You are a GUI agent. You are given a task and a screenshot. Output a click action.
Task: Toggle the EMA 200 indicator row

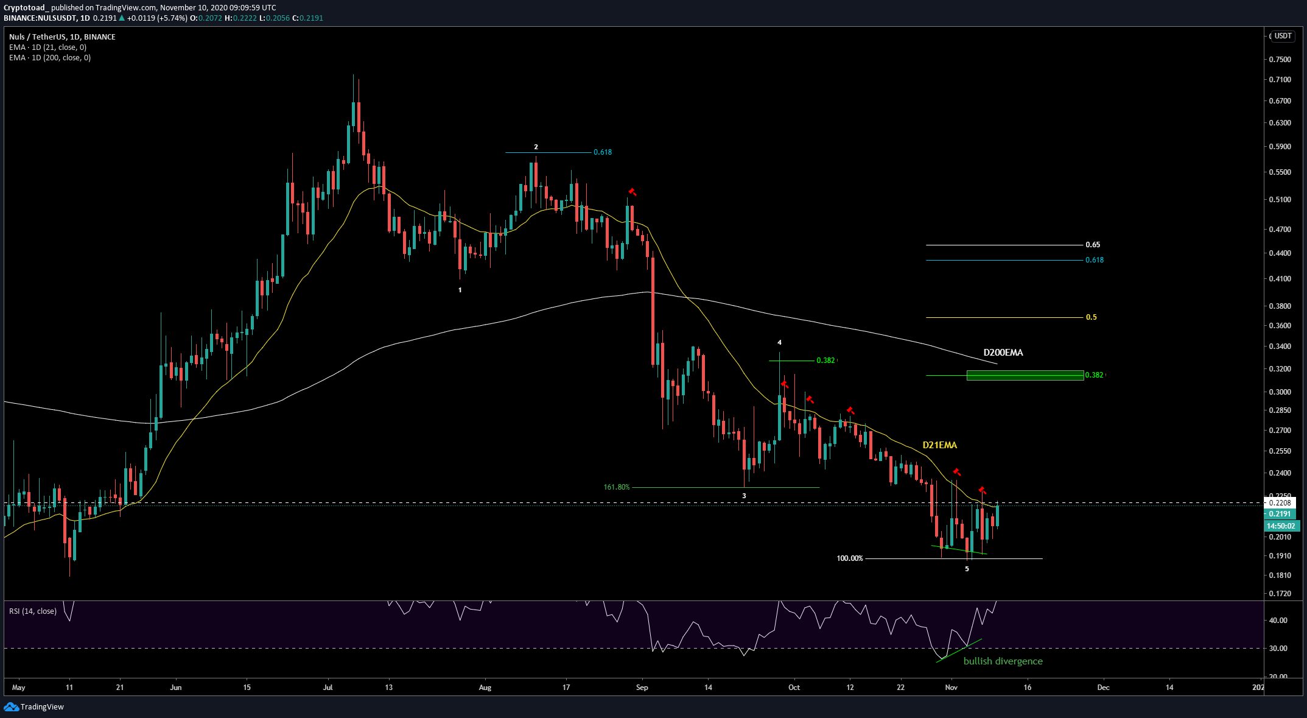tap(49, 57)
